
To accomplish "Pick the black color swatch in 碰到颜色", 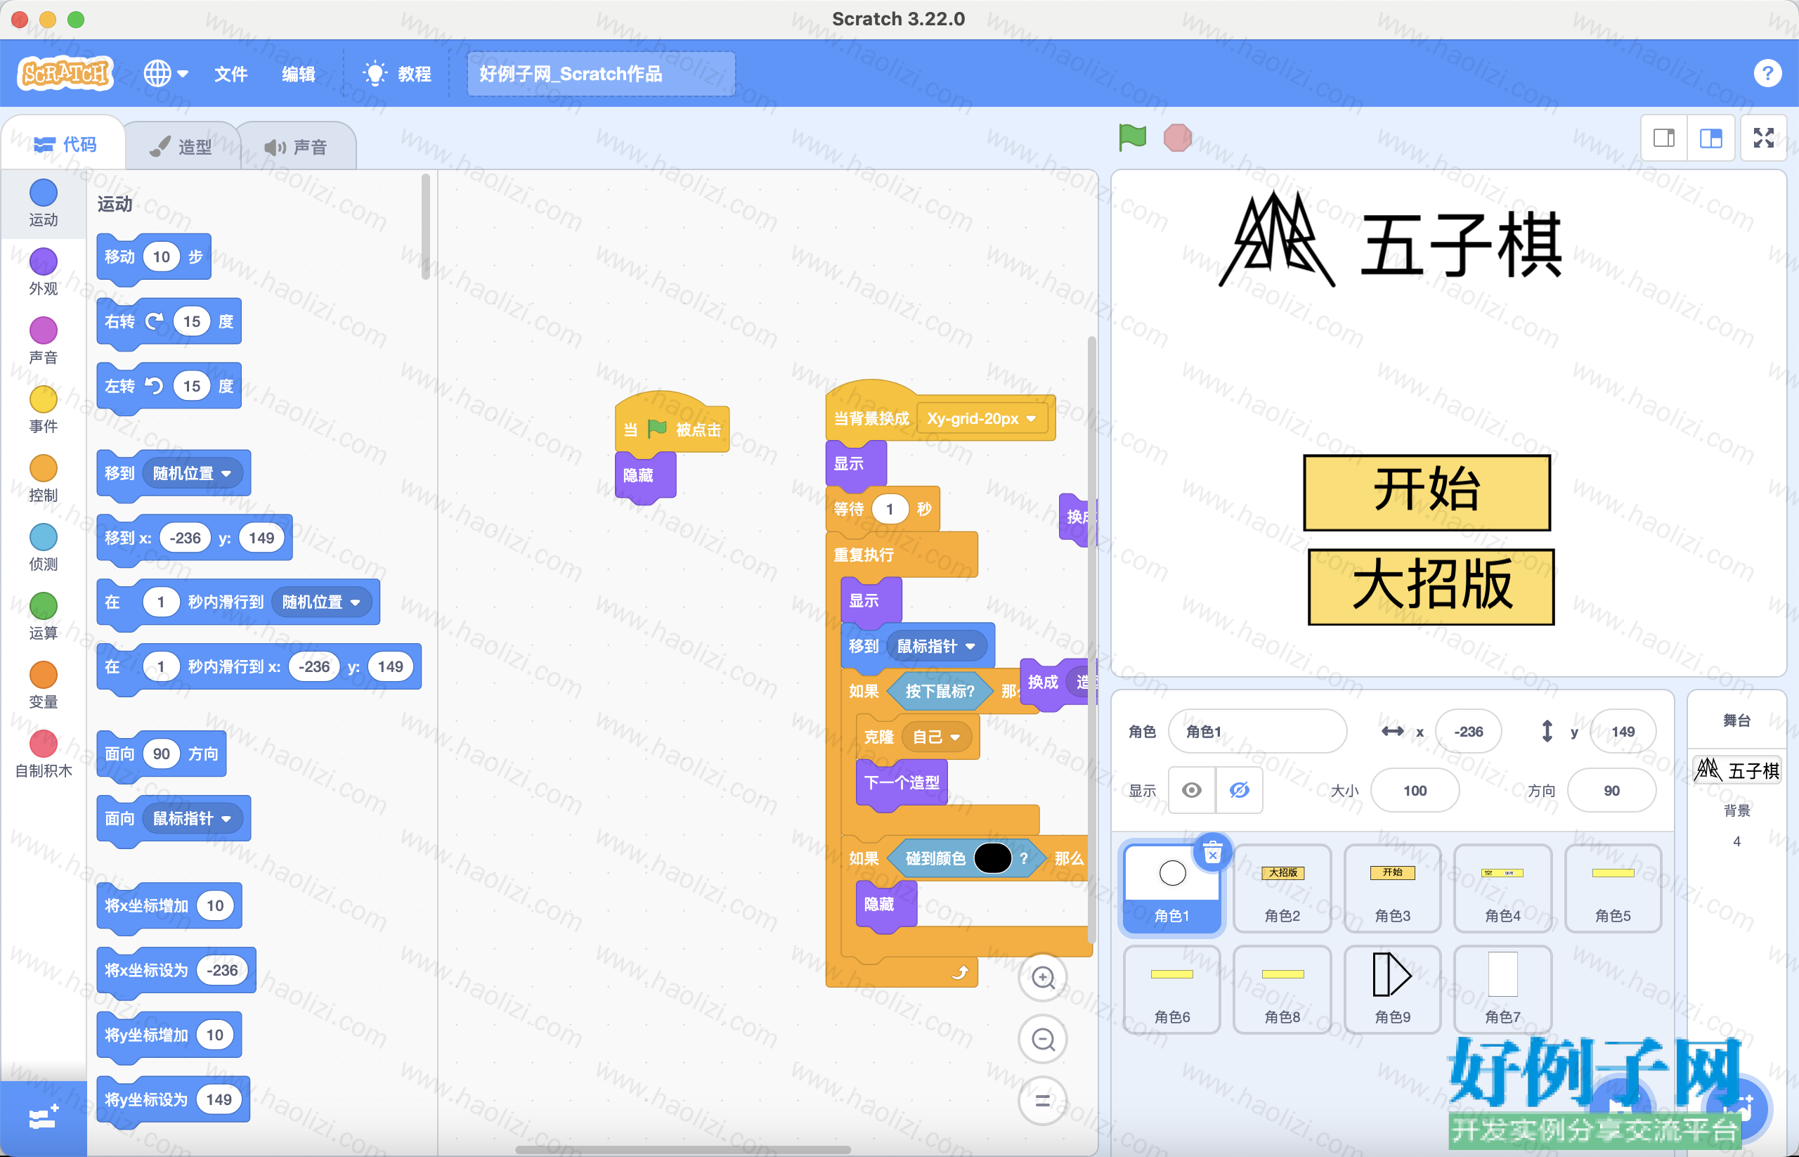I will 992,858.
